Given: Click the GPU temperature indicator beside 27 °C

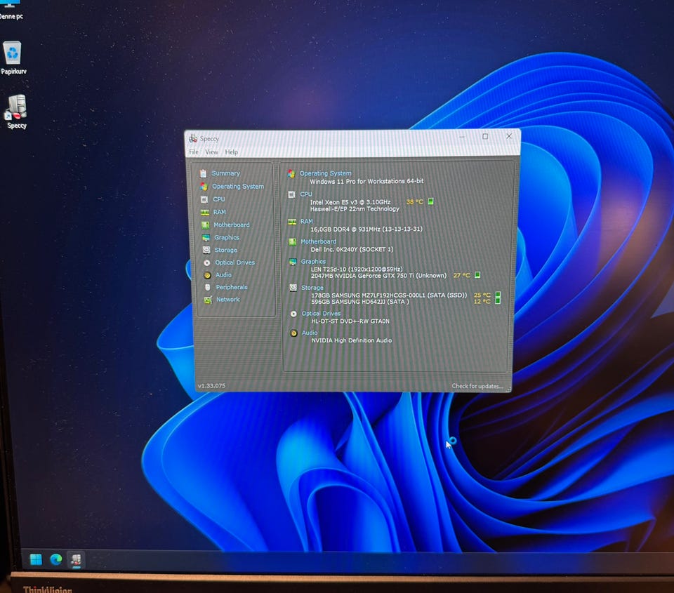Looking at the screenshot, I should coord(477,275).
